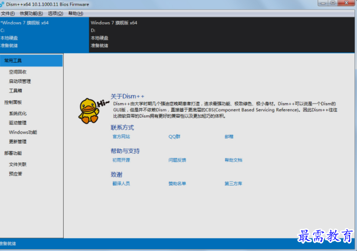
Task: Close the Dism++ window
Action: [346, 3]
